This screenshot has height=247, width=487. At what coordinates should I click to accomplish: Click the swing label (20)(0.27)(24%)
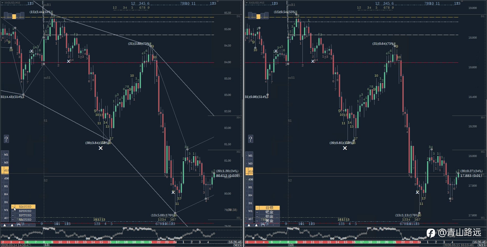[x=471, y=171]
